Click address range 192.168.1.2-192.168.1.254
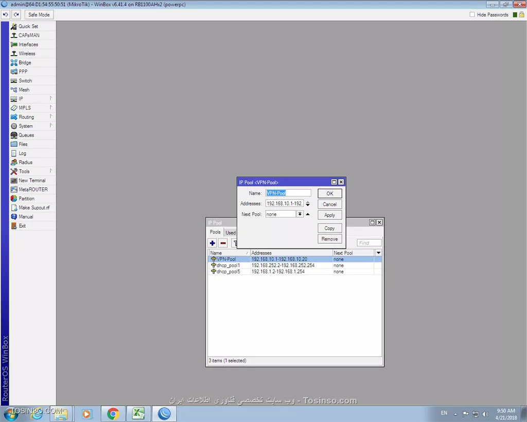The height and width of the screenshot is (422, 527). click(x=278, y=272)
